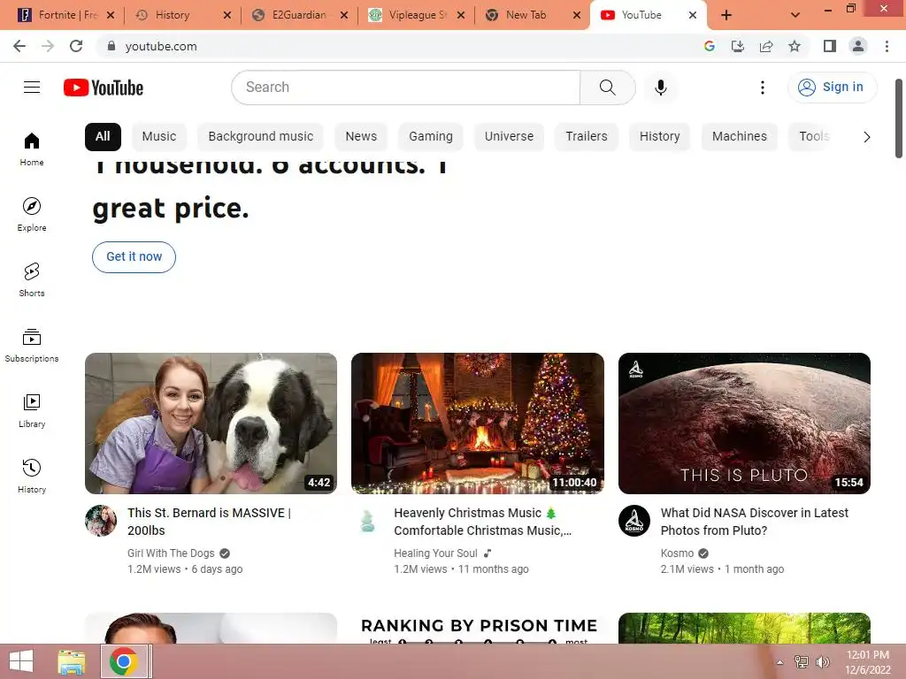The height and width of the screenshot is (679, 906).
Task: Toggle the browser side panel
Action: [x=830, y=46]
